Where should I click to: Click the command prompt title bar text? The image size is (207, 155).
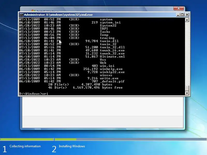(x=58, y=15)
